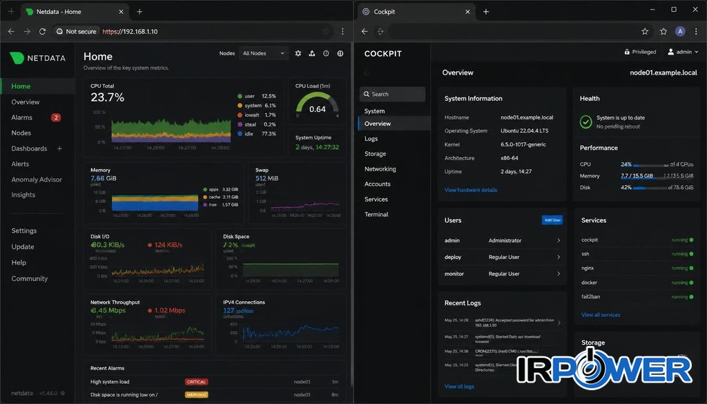Click the cockpit service row marked running
This screenshot has width=707, height=404.
point(637,240)
